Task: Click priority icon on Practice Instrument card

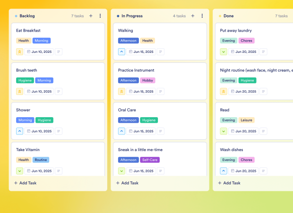Action: coord(122,92)
